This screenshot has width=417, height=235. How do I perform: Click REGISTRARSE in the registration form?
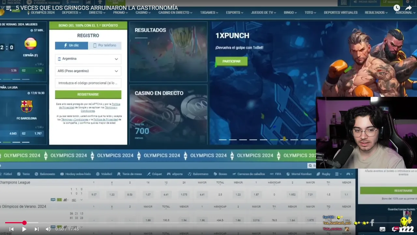88,94
